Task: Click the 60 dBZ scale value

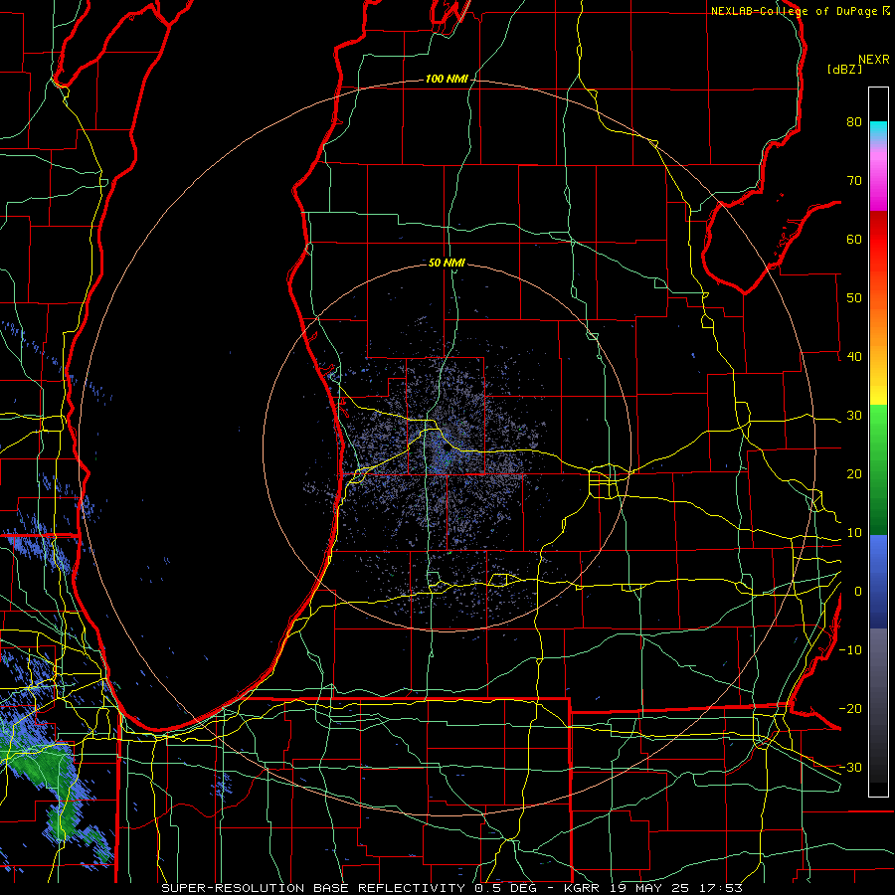Action: coord(854,239)
